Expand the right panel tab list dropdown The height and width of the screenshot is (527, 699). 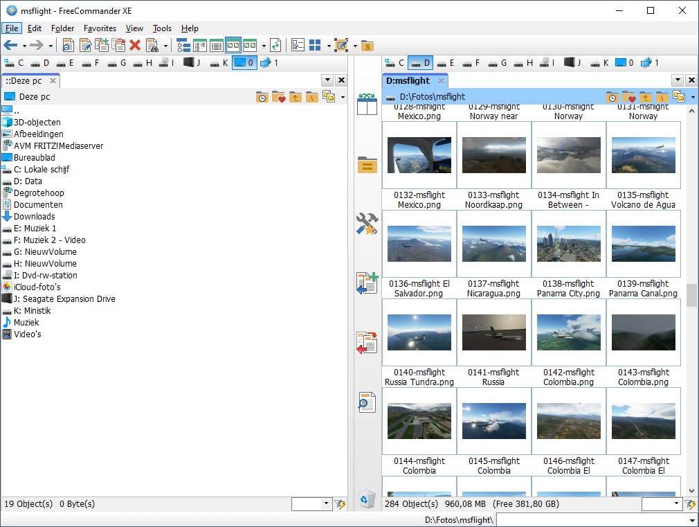pos(678,80)
